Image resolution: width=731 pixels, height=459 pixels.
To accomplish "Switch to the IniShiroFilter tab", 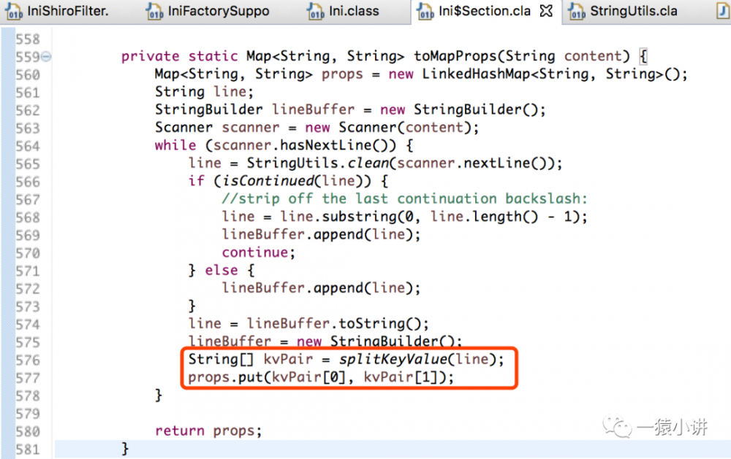I will click(x=57, y=11).
